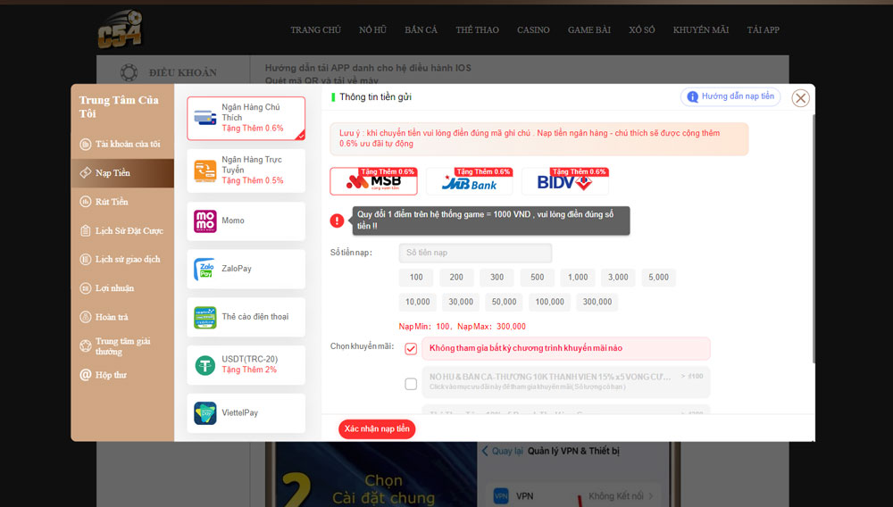
Task: Select Thẻ cào điện thoại payment icon
Action: click(x=205, y=317)
